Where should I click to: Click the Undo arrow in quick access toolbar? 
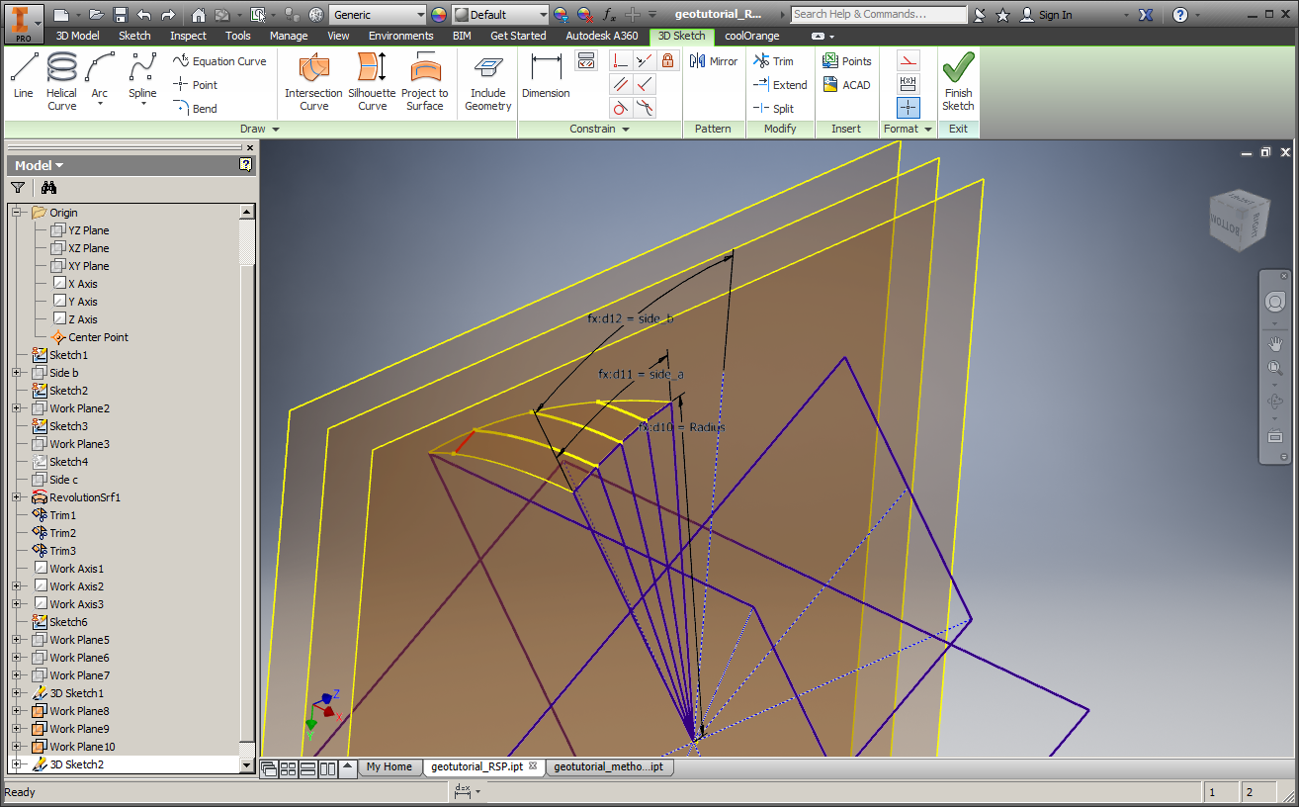point(144,15)
